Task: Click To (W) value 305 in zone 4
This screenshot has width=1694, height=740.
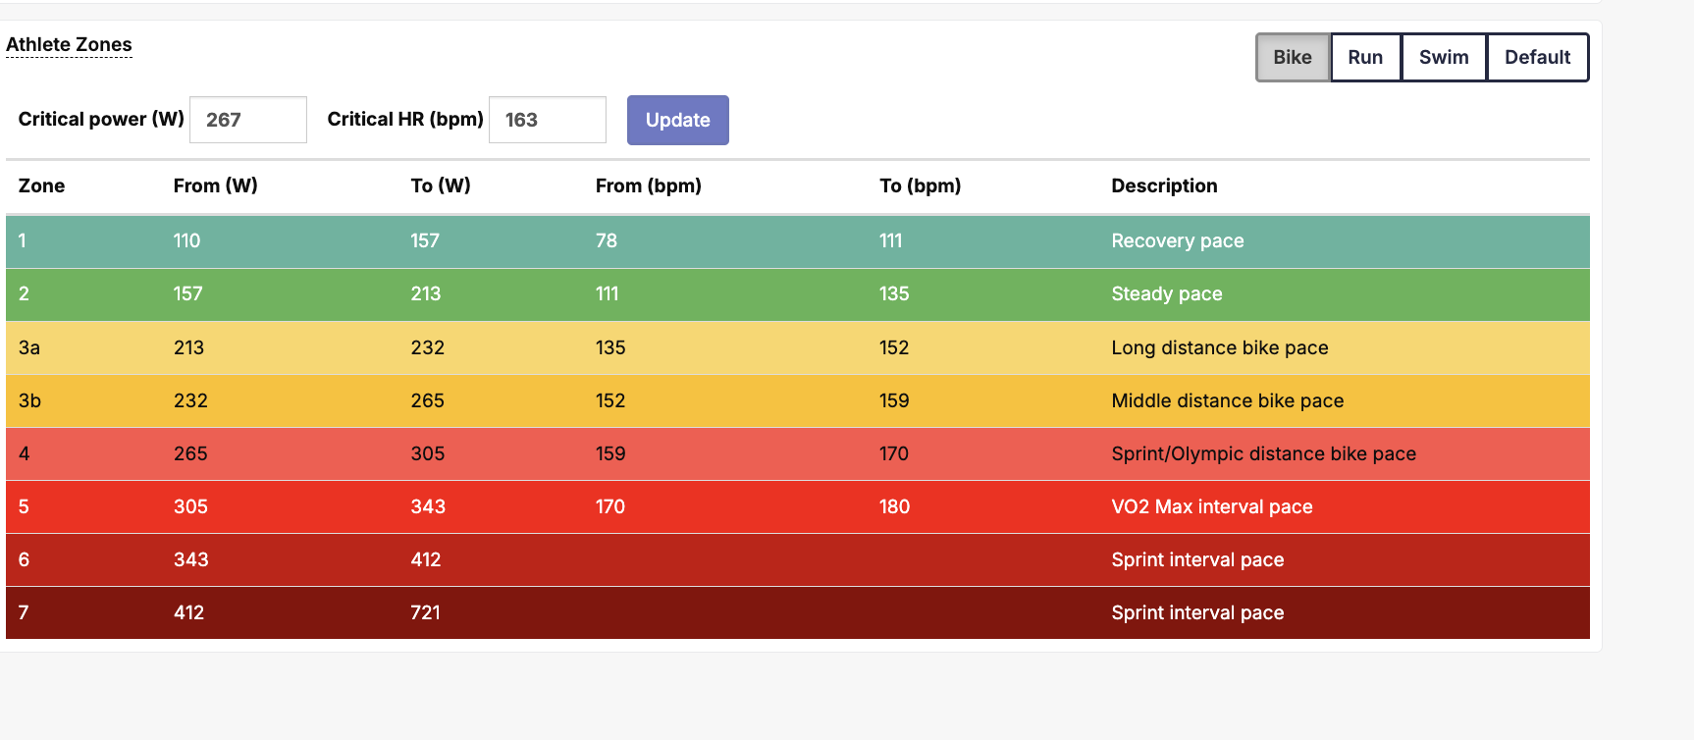Action: coord(428,453)
